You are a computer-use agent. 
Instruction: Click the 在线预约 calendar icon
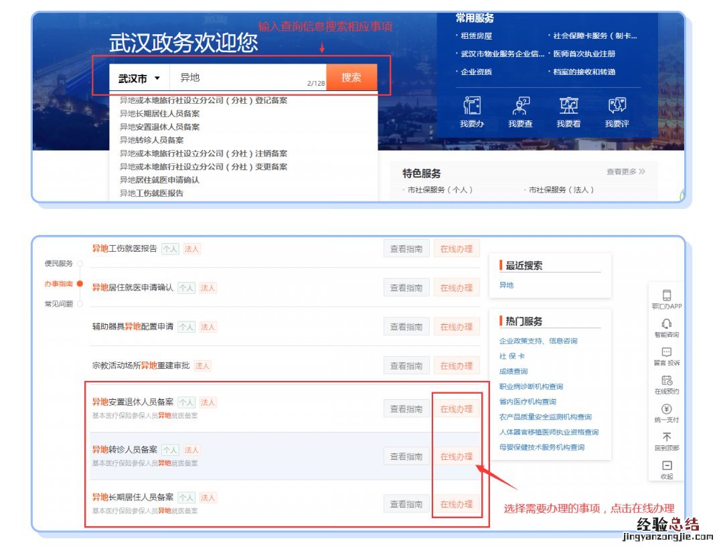pyautogui.click(x=666, y=382)
